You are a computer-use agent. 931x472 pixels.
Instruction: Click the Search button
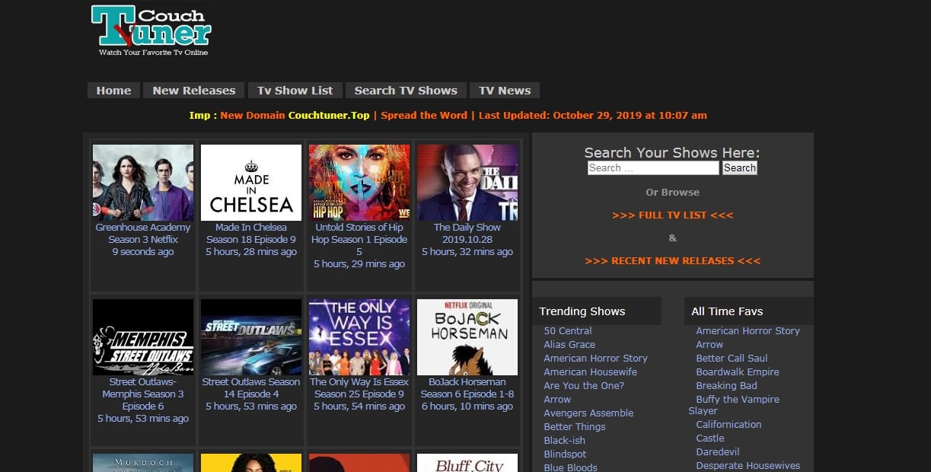(x=739, y=168)
